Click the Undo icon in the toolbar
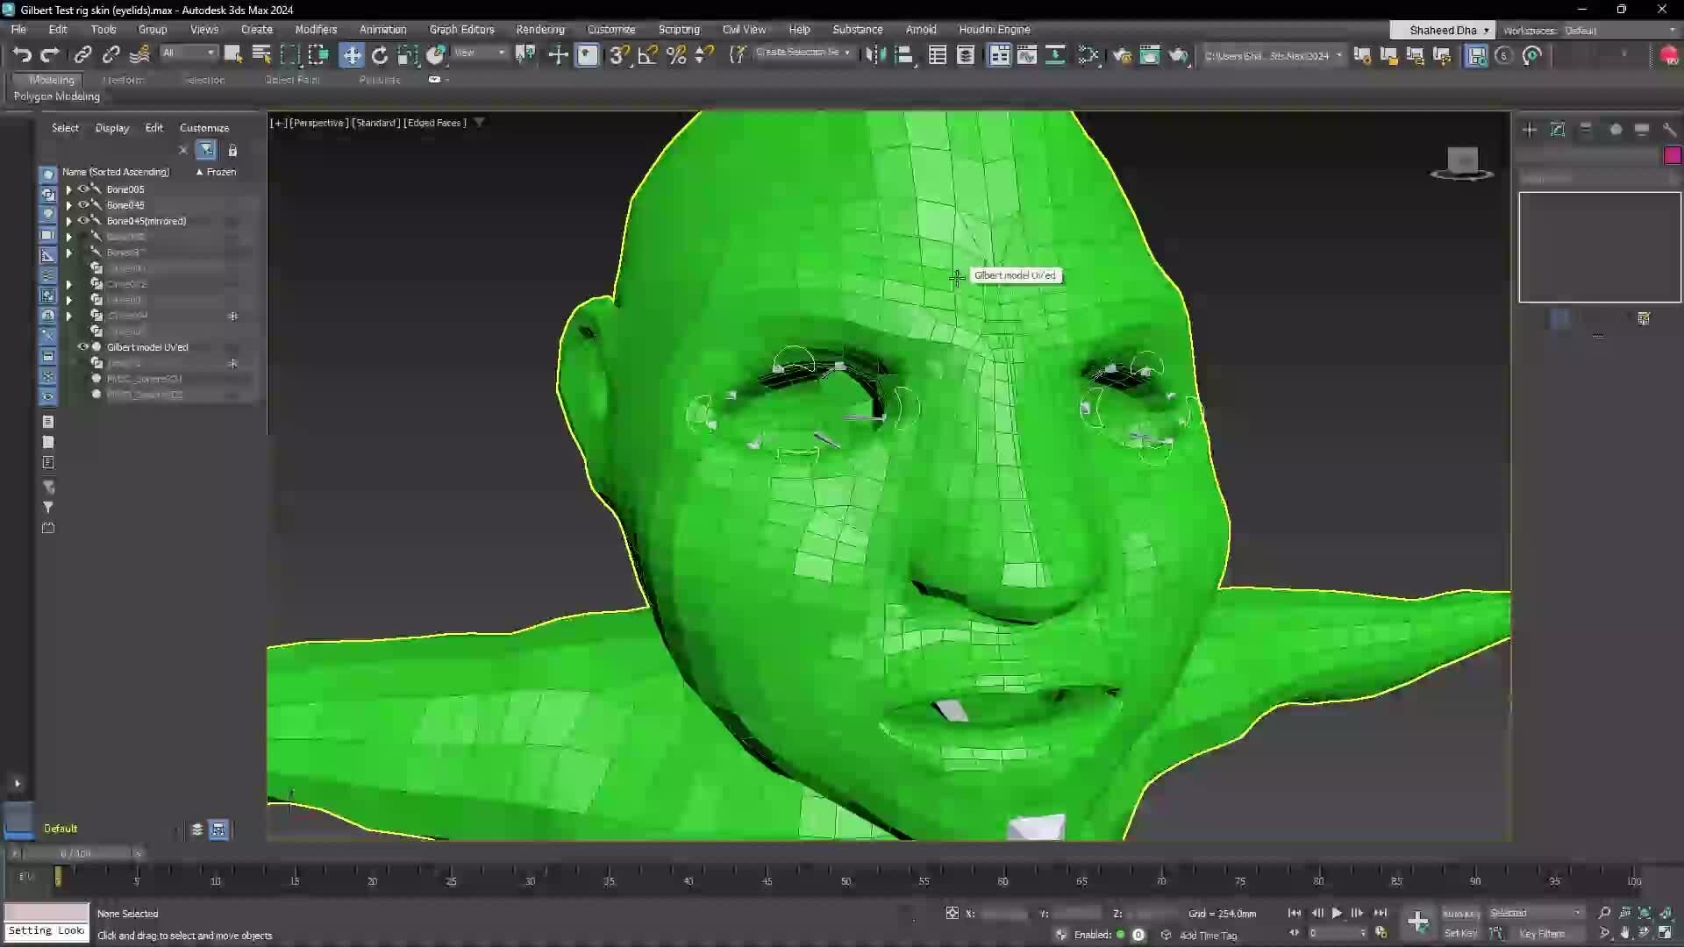This screenshot has height=947, width=1684. (x=22, y=54)
